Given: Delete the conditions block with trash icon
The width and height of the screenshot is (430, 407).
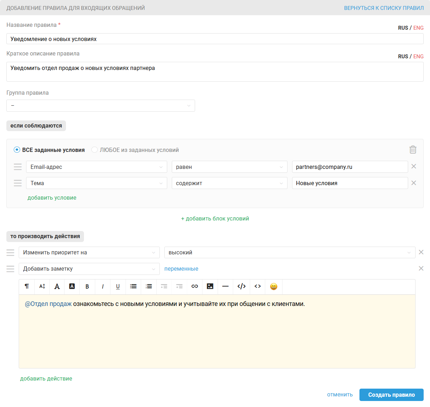Looking at the screenshot, I should click(x=413, y=150).
